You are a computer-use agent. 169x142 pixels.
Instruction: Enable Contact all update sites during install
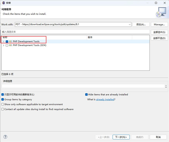point(3,109)
